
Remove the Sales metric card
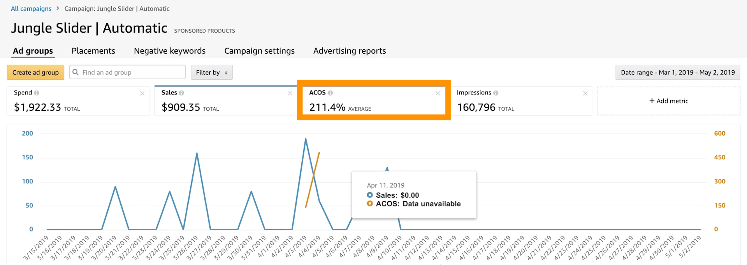point(290,93)
